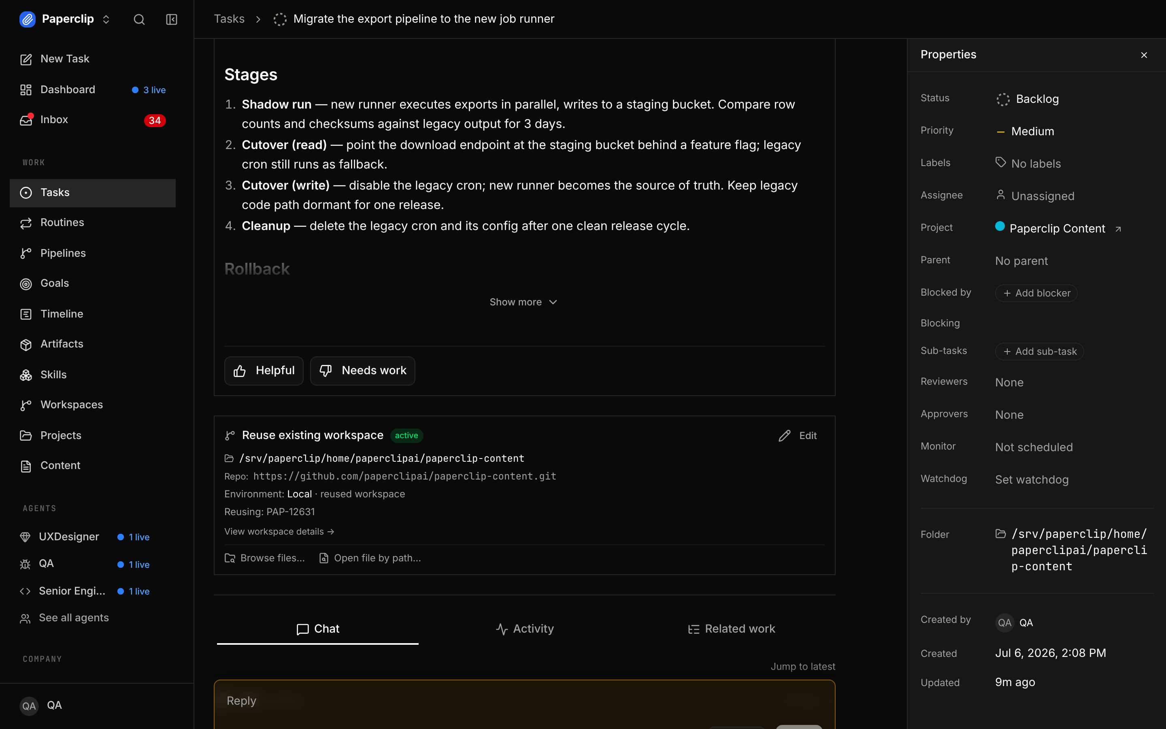Expand the description with Show more
Screen dimensions: 1166x729
pyautogui.click(x=523, y=302)
